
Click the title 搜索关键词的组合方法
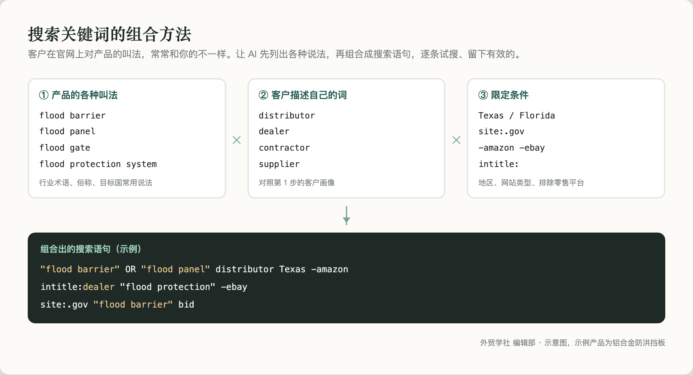tap(109, 34)
